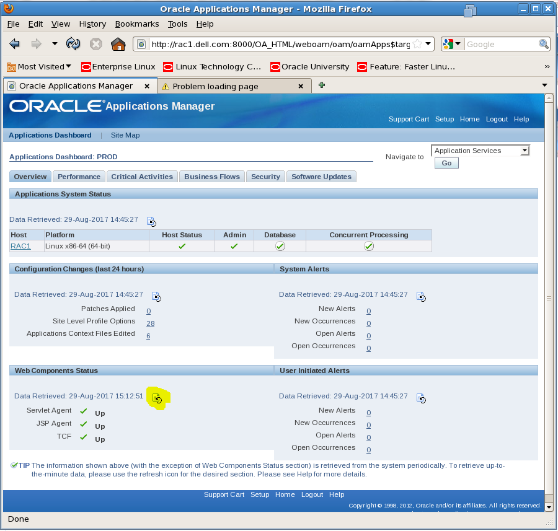Image resolution: width=558 pixels, height=531 pixels.
Task: Click Concurrent Processing status checkmark icon
Action: (369, 246)
